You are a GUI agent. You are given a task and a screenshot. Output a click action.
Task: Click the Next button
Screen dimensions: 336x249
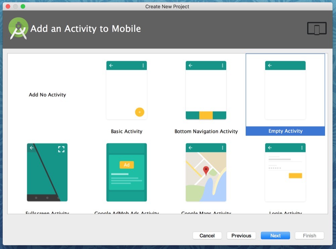[x=275, y=235]
